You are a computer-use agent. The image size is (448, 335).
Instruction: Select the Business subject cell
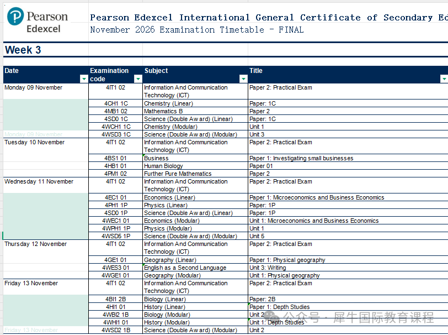195,158
